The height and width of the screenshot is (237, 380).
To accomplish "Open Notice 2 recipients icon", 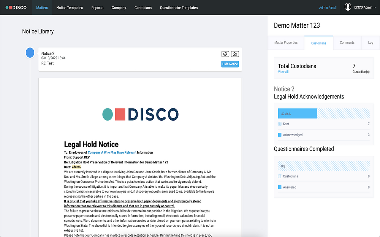I will pyautogui.click(x=235, y=54).
